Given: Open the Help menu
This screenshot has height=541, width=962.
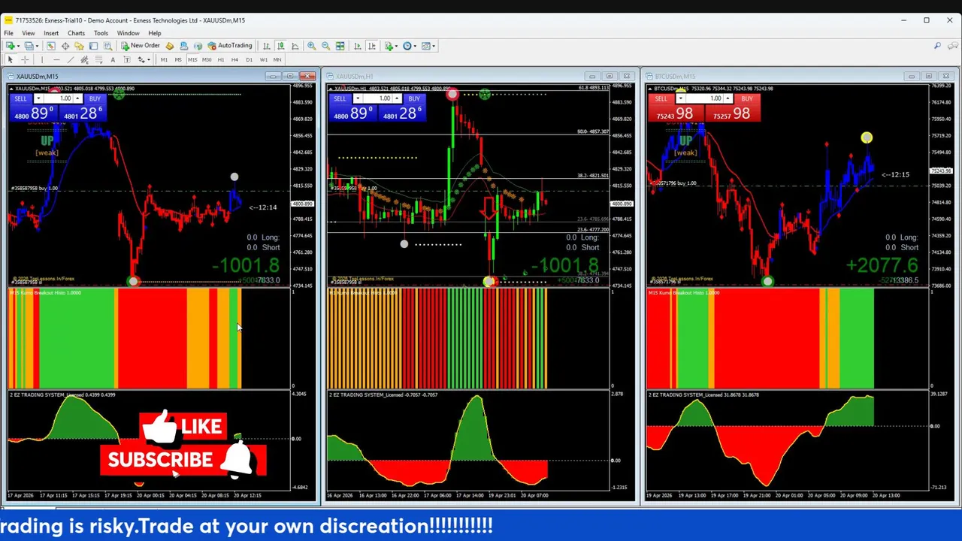Looking at the screenshot, I should coord(154,33).
